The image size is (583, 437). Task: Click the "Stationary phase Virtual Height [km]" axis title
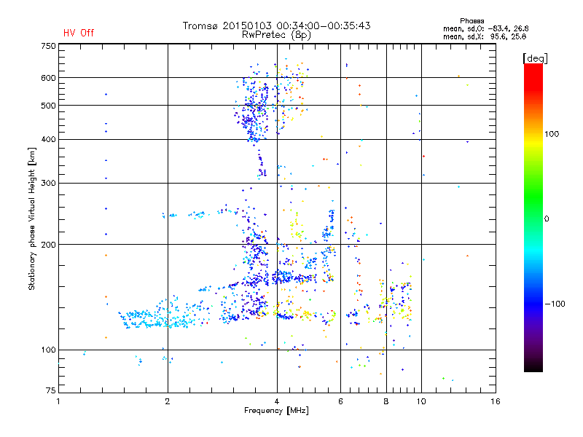(32, 219)
